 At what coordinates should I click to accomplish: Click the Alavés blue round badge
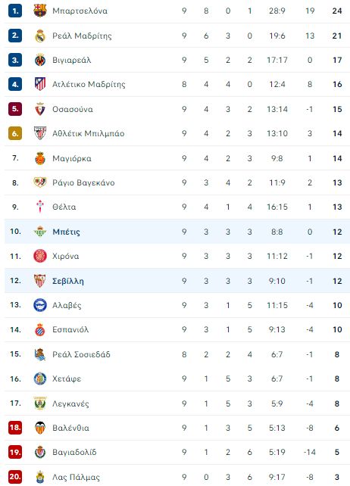tap(40, 305)
